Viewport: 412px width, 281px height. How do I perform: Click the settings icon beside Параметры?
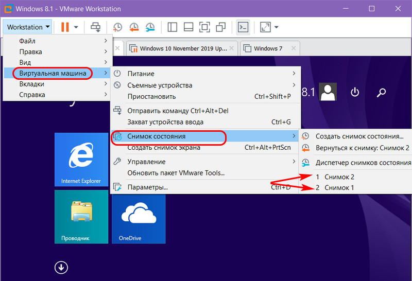[117, 187]
